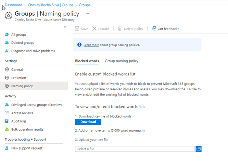Image resolution: width=228 pixels, height=167 pixels.
Task: Click the Diagnose and solve problems wrench icon
Action: tap(7, 51)
